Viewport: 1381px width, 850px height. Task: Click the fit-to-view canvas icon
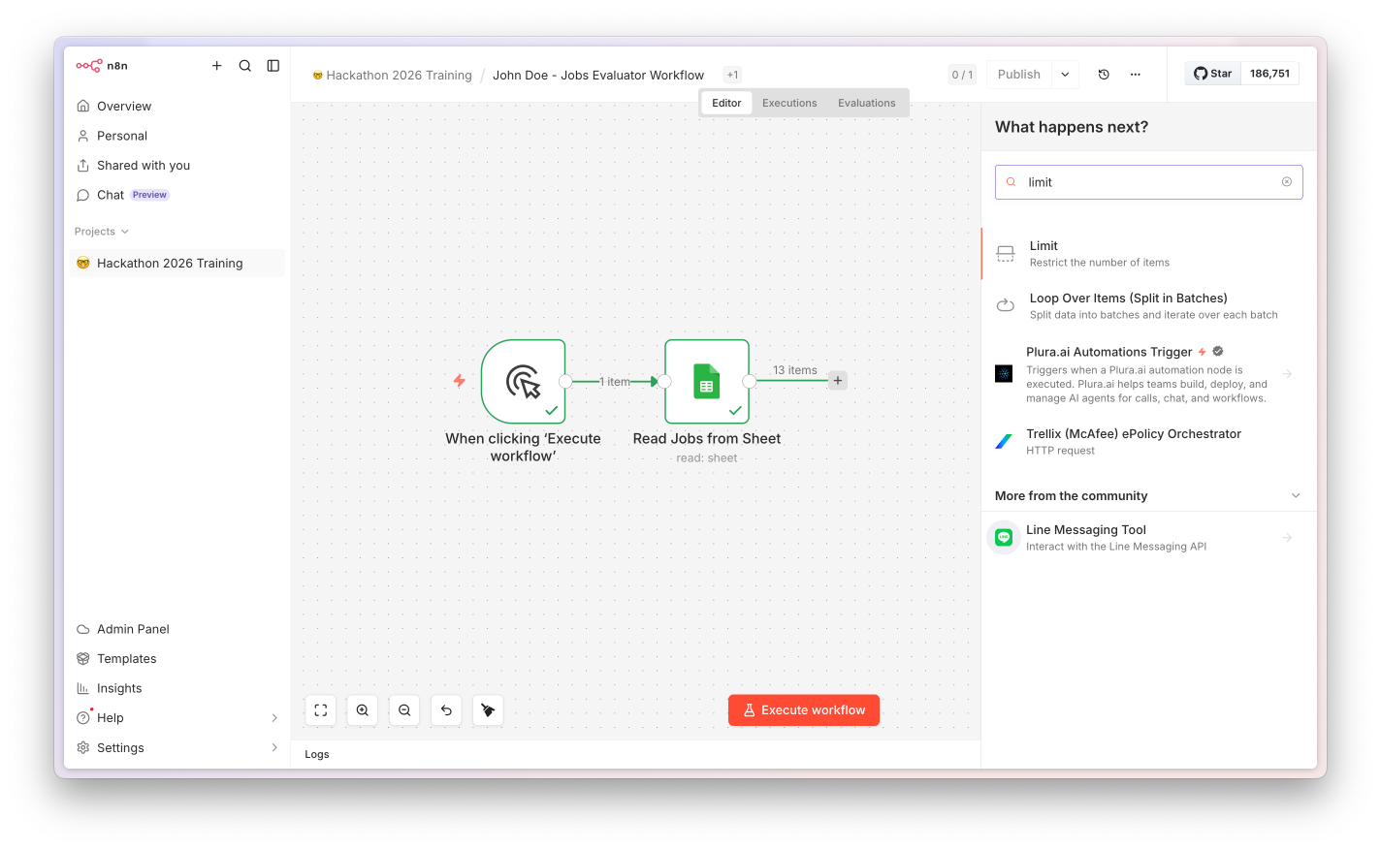pyautogui.click(x=321, y=710)
